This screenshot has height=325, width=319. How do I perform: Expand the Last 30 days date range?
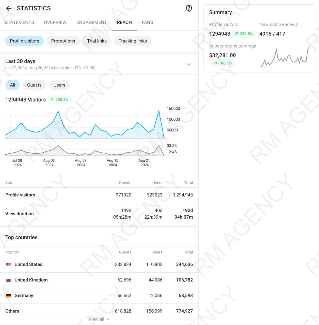(x=99, y=64)
